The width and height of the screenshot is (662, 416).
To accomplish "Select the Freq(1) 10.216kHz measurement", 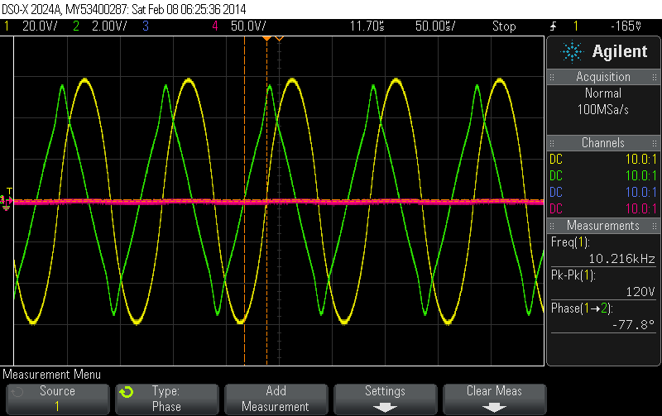I will [x=603, y=251].
